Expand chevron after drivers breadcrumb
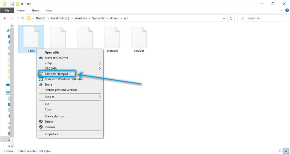Image resolution: width=290 pixels, height=154 pixels. [121, 18]
